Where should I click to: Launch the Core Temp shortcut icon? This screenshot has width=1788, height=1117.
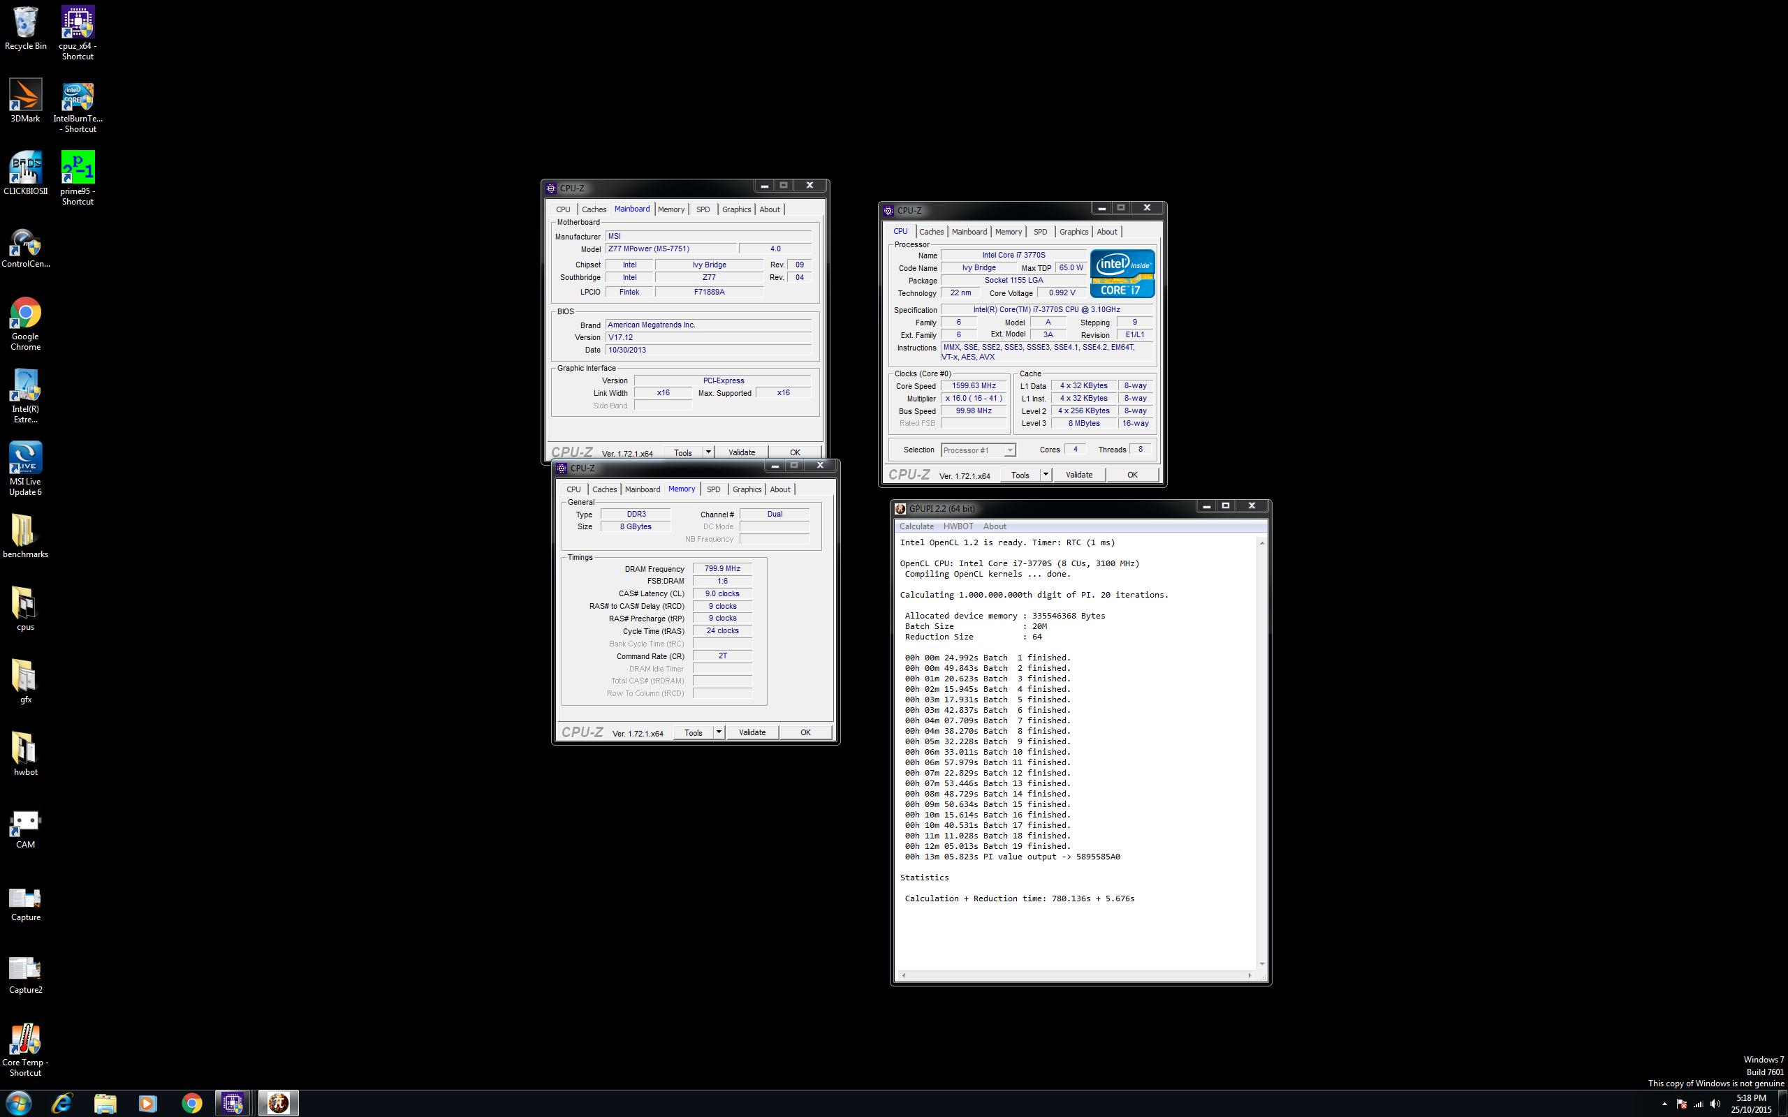[x=25, y=1050]
